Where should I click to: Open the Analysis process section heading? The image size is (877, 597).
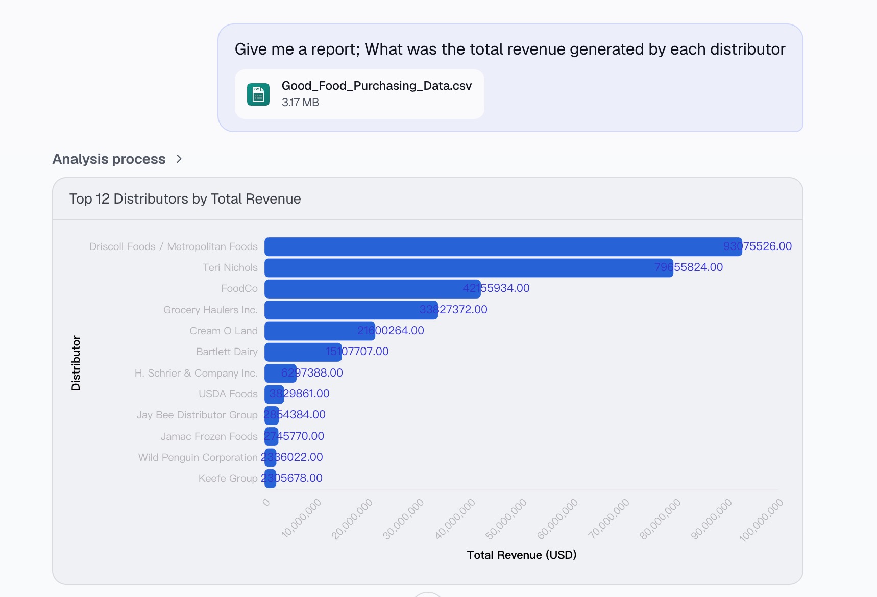pos(109,159)
